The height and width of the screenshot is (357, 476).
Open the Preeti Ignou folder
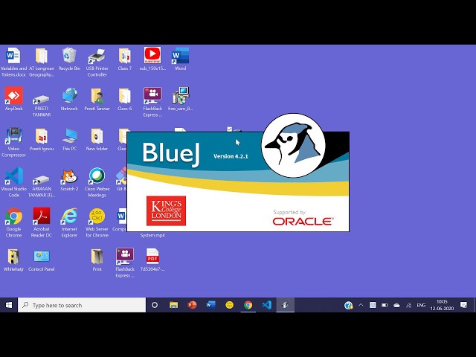click(42, 139)
